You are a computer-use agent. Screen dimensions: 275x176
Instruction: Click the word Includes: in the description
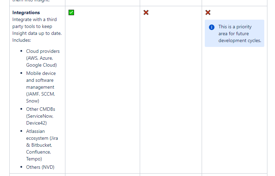click(21, 40)
